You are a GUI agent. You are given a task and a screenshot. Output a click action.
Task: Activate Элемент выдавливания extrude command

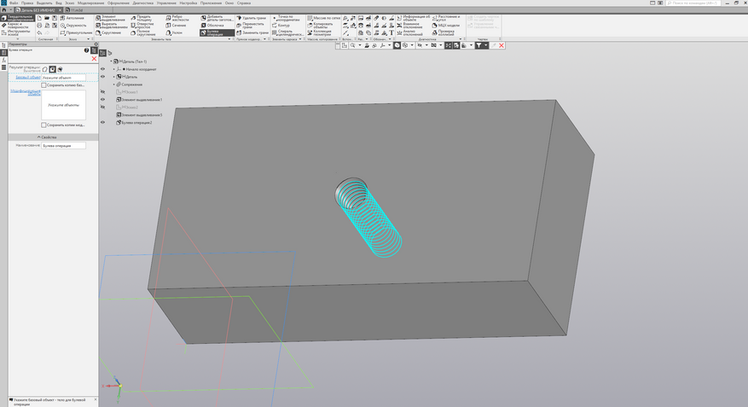pyautogui.click(x=111, y=18)
